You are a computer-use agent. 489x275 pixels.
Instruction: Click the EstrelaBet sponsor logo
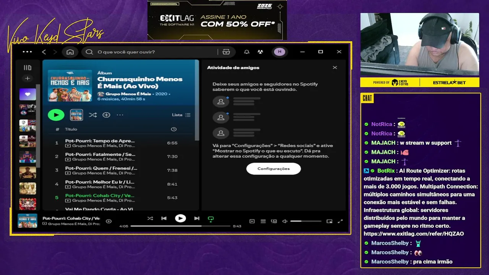click(x=450, y=82)
